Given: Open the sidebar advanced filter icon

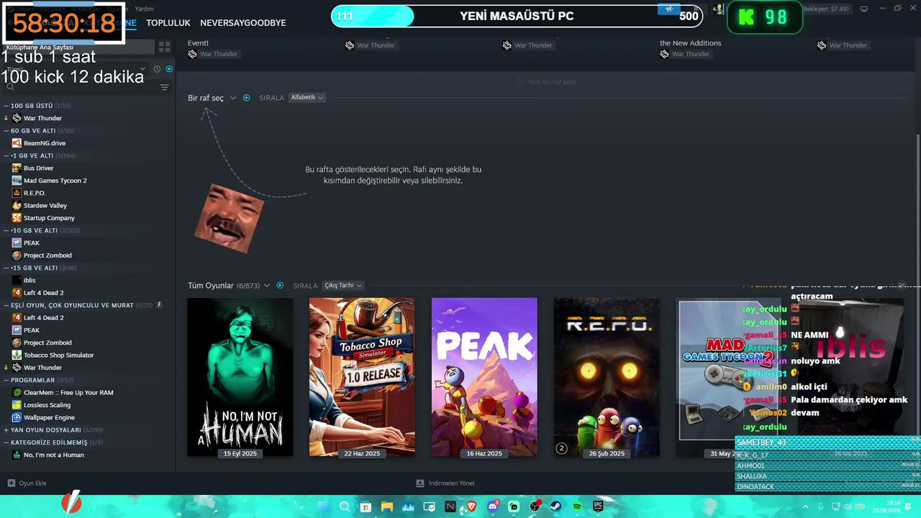Looking at the screenshot, I should 165,88.
